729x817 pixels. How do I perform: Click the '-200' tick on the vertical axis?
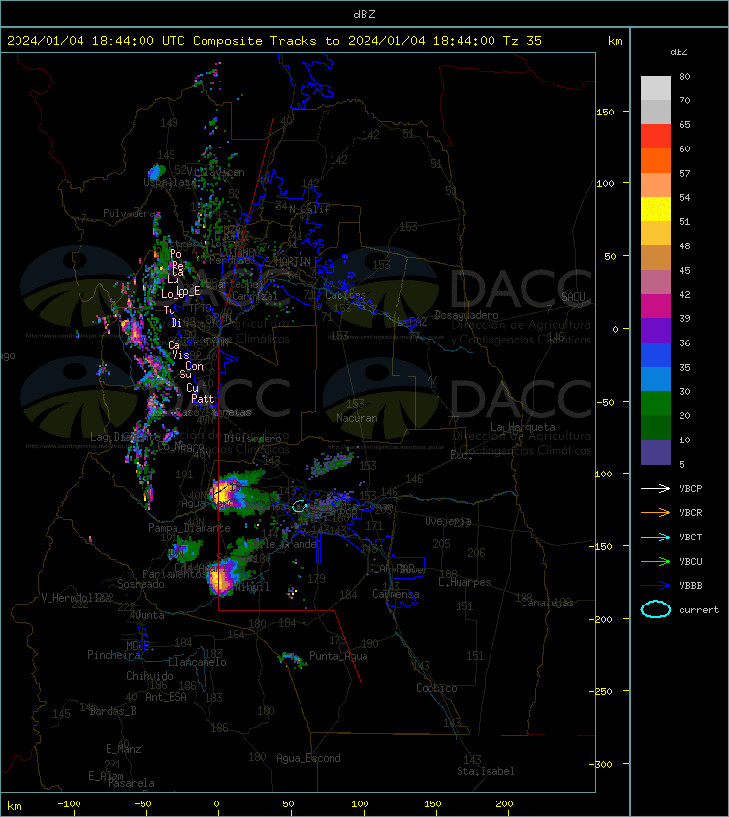coord(601,619)
